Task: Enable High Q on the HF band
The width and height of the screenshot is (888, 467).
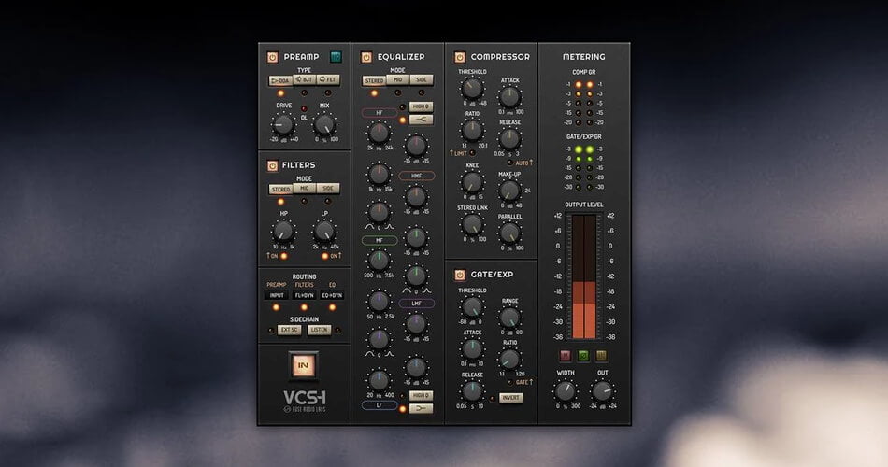Action: pyautogui.click(x=421, y=106)
